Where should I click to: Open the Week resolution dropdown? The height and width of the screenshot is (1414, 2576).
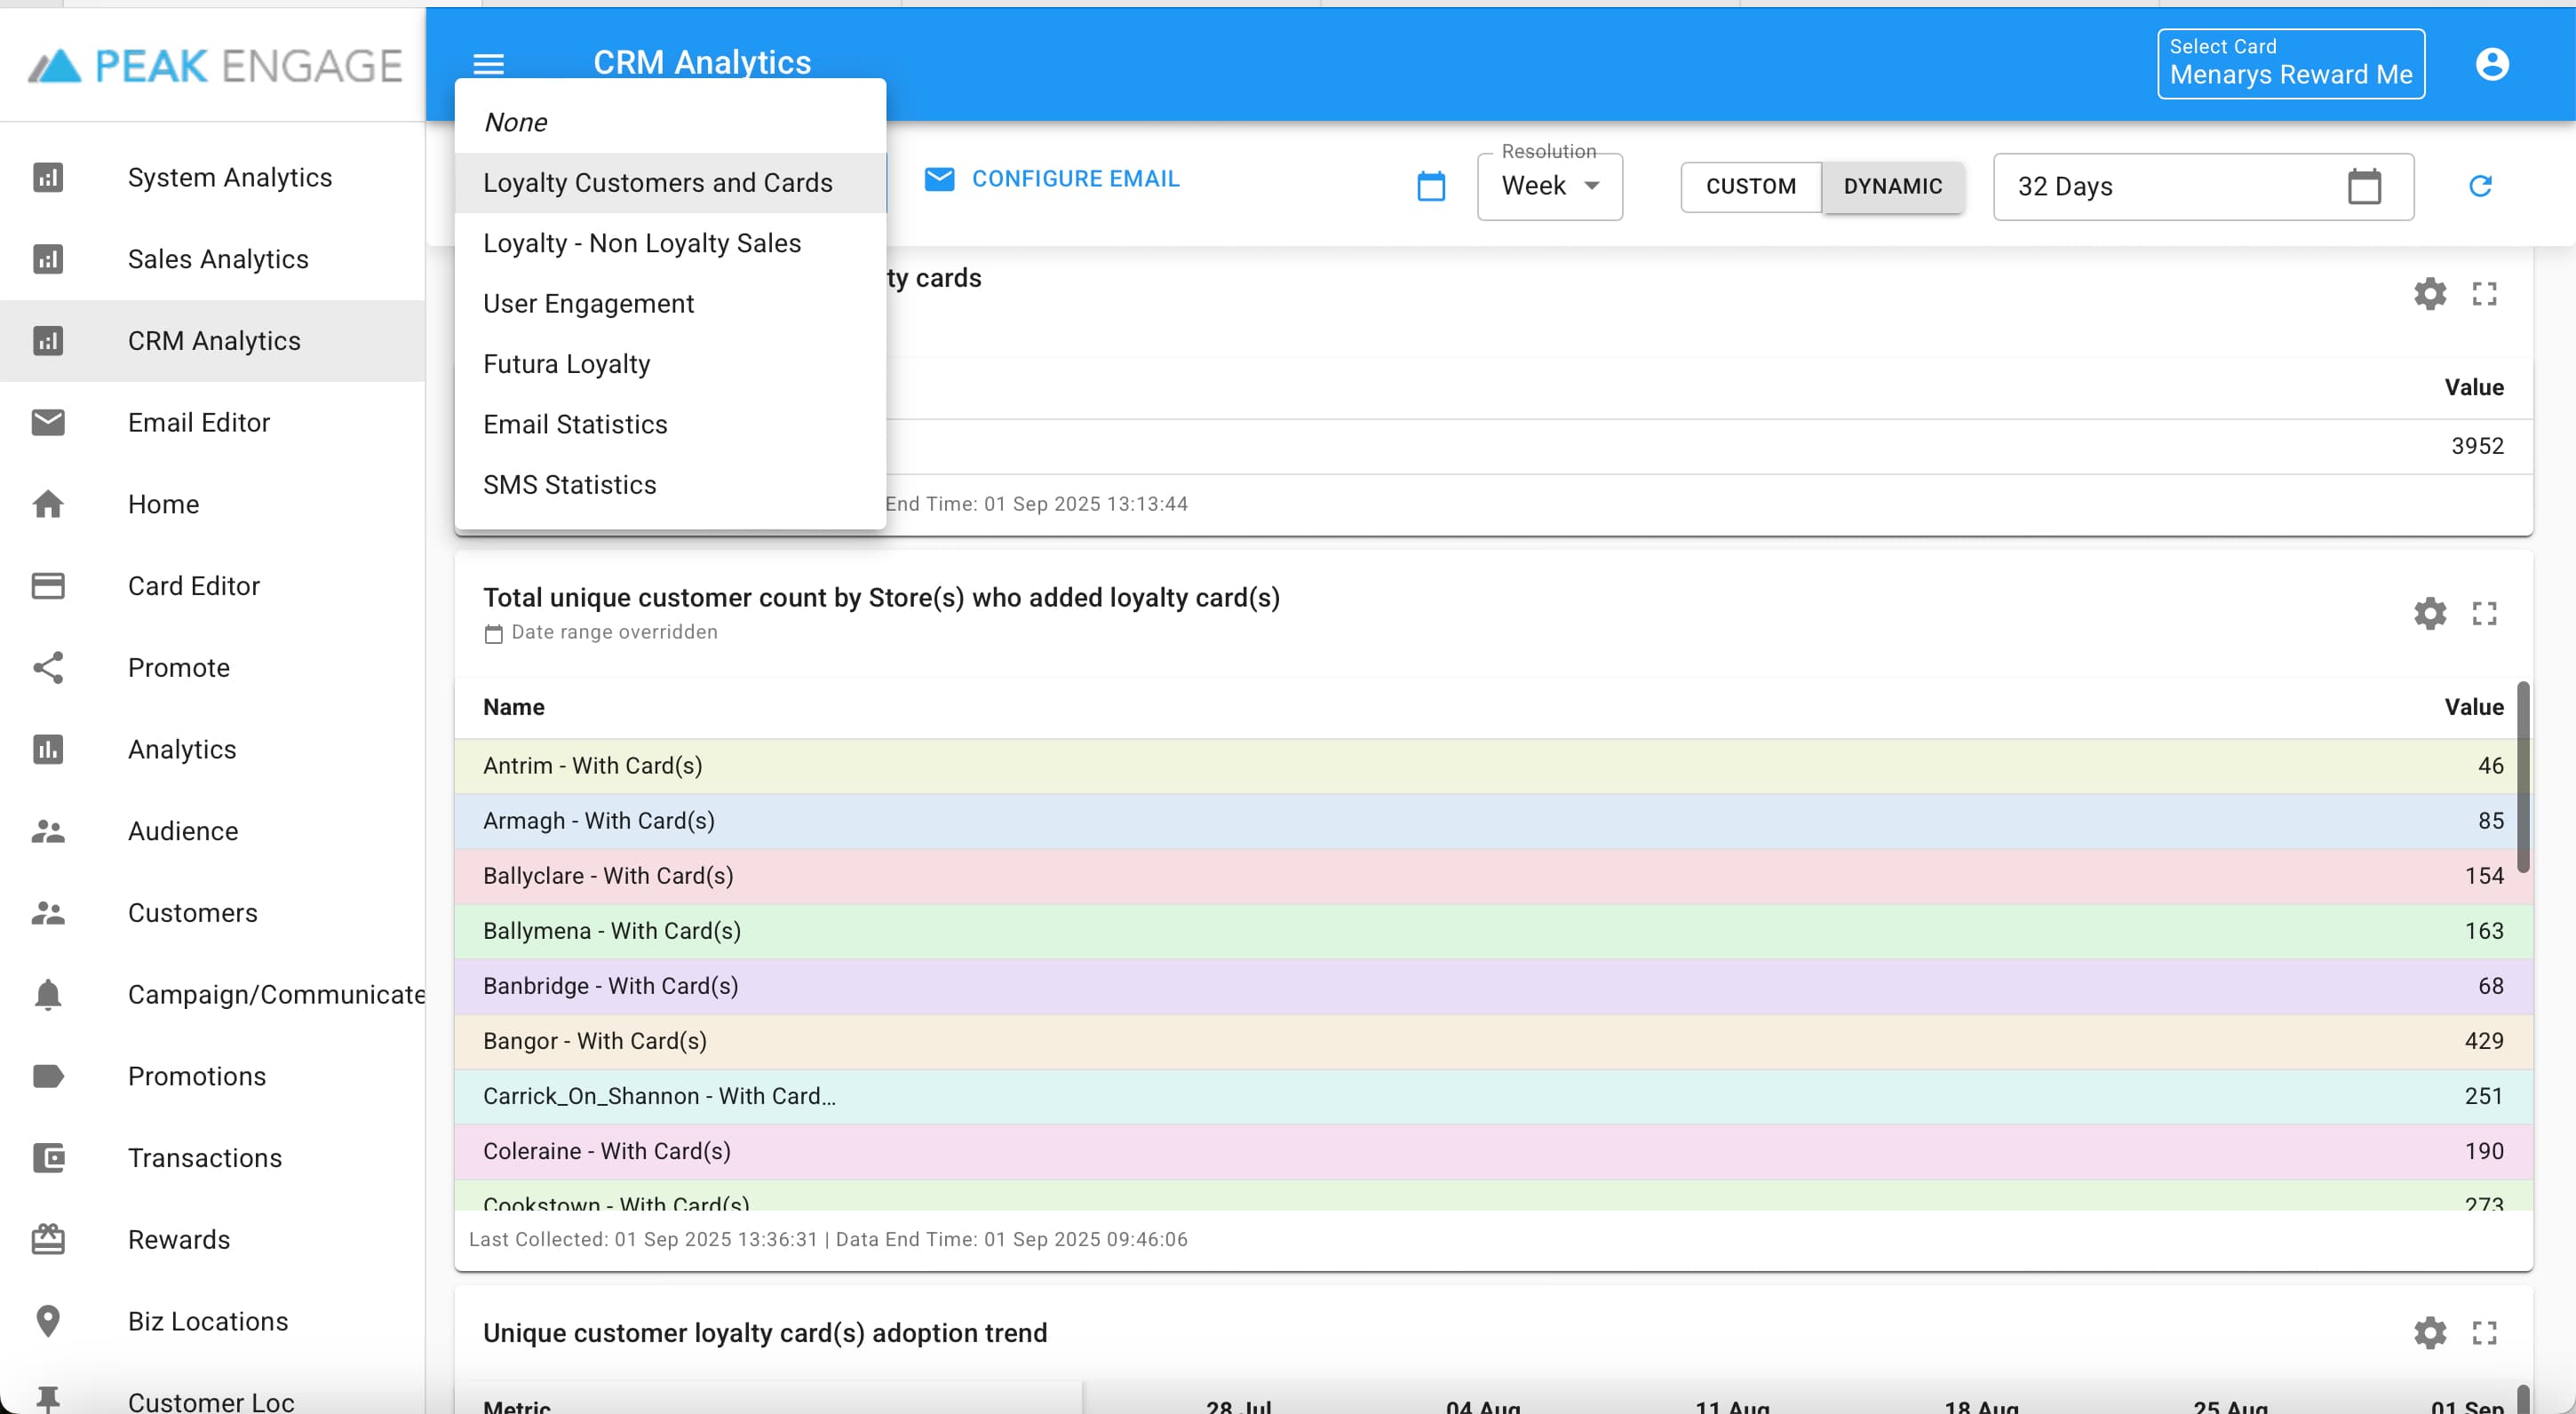(x=1549, y=186)
